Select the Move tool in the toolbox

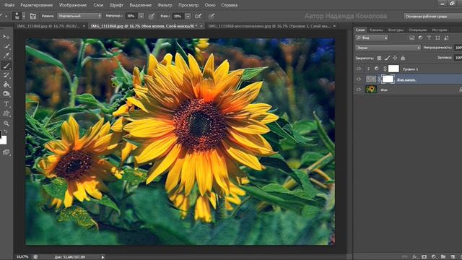point(6,37)
